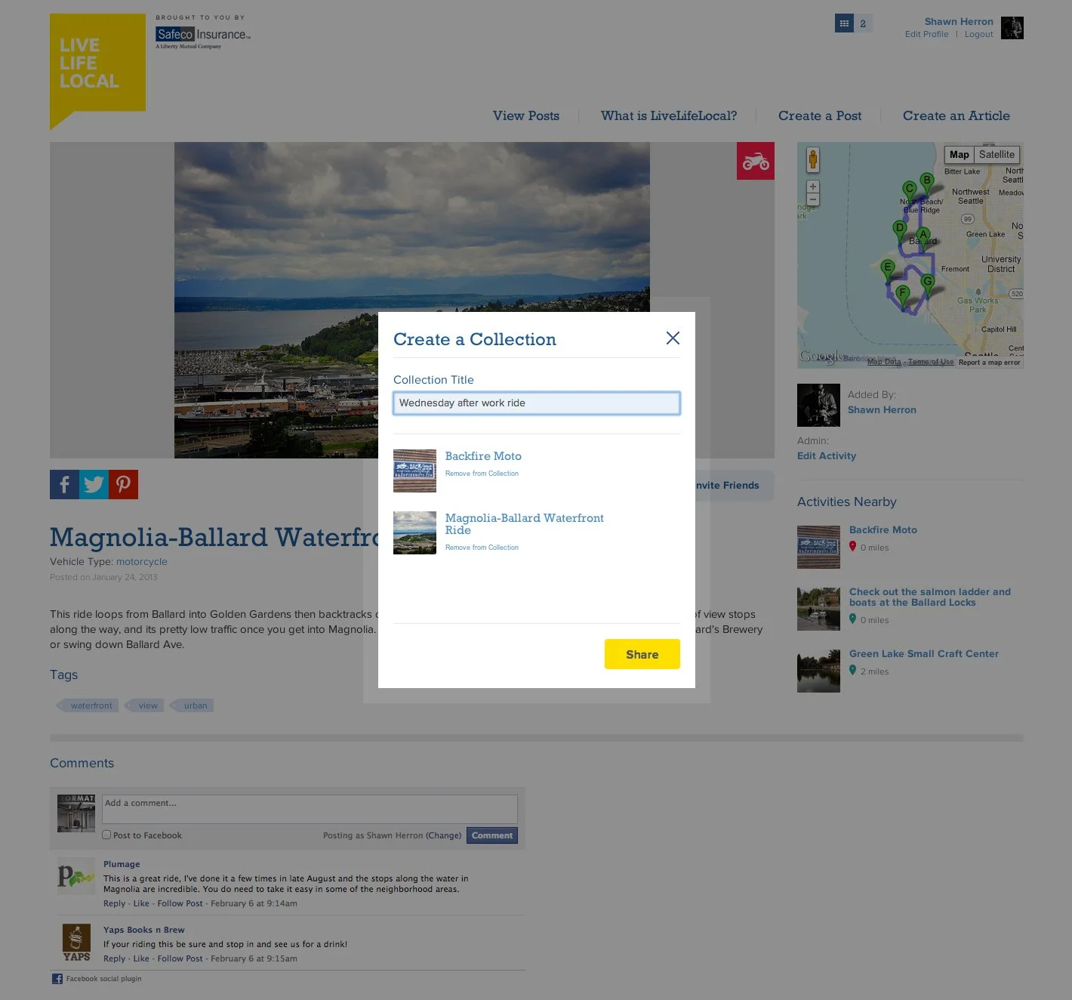Select map marker G
Viewport: 1072px width, 1000px height.
click(x=928, y=284)
